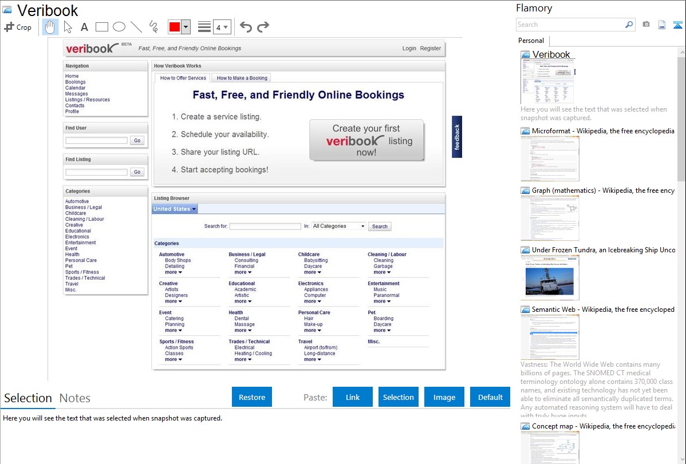686x464 pixels.
Task: Switch to the Selection tab
Action: pos(28,398)
